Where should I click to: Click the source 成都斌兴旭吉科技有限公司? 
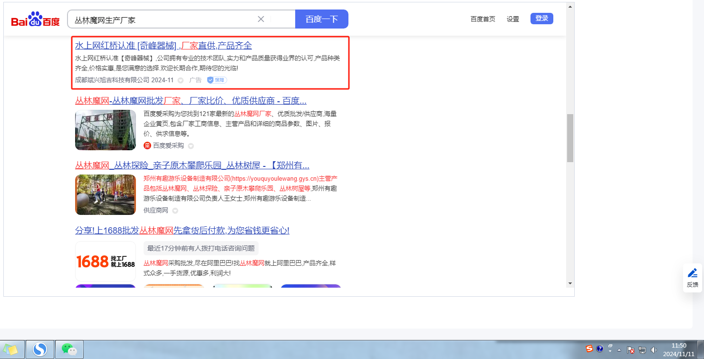pyautogui.click(x=112, y=80)
